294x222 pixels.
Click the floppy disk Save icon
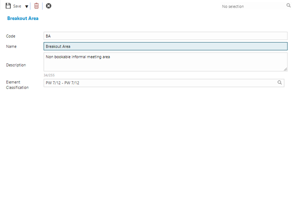[x=8, y=6]
